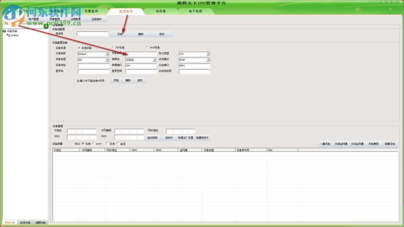Select the 本地设备 radio button

[x=79, y=48]
